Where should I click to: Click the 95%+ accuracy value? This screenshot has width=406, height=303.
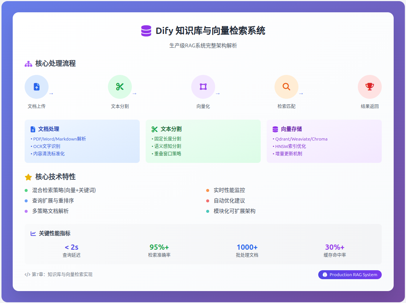point(159,247)
